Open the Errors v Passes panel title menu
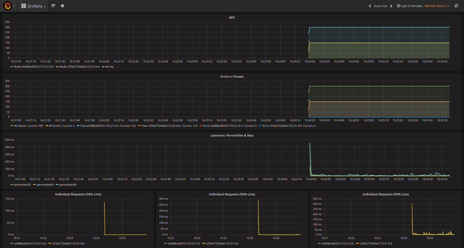 coord(232,77)
